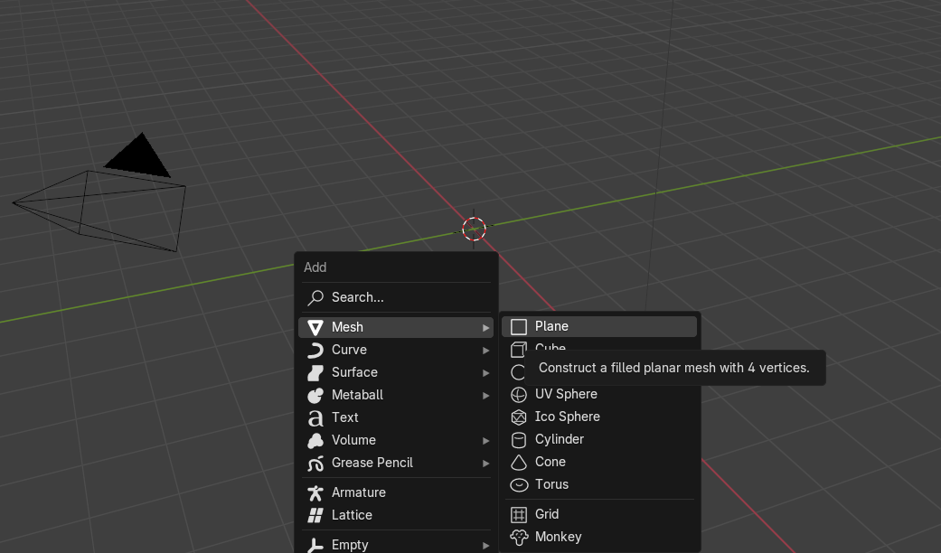941x553 pixels.
Task: Add a Cylinder mesh
Action: [599, 440]
